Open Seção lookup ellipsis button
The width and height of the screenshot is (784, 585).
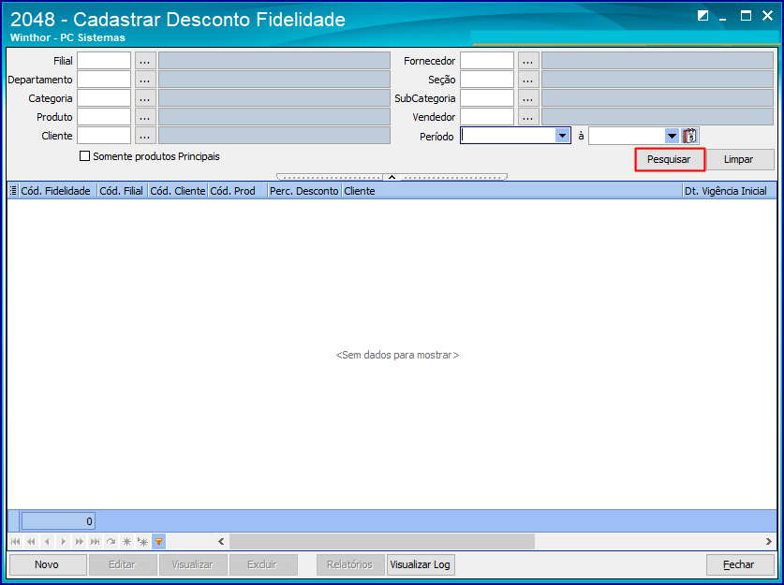[x=528, y=80]
